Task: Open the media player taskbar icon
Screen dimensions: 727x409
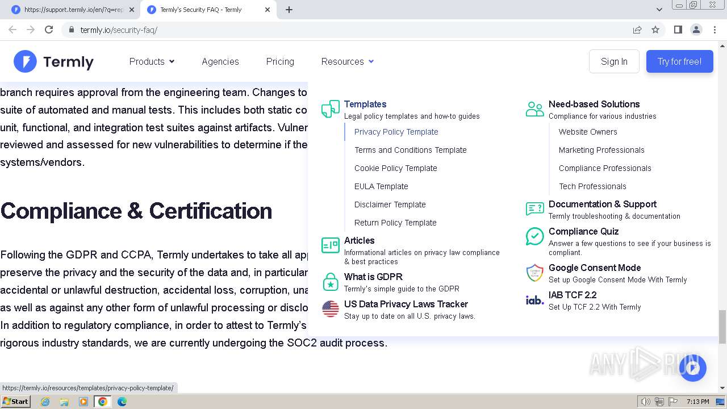Action: tap(83, 402)
